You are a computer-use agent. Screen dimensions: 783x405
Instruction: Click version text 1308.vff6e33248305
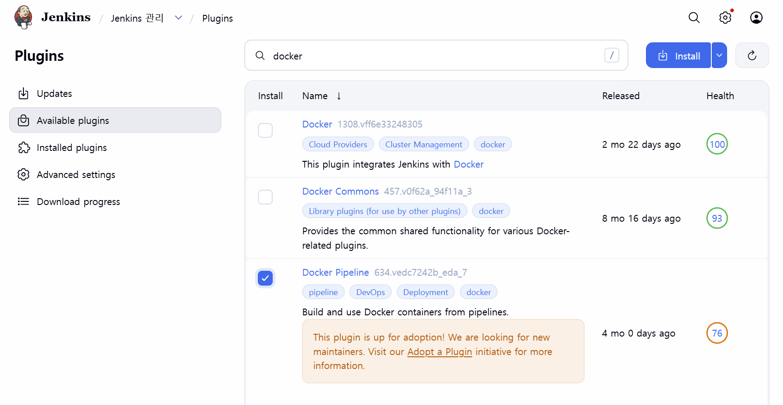pos(380,124)
